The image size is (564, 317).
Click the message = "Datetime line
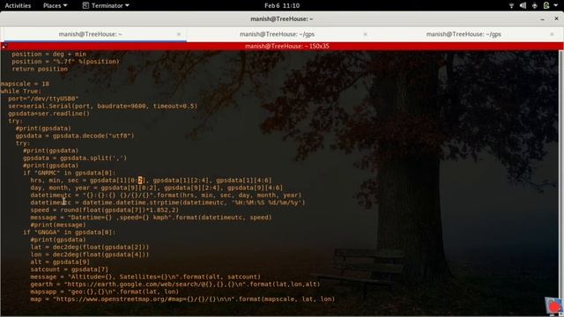coord(151,217)
